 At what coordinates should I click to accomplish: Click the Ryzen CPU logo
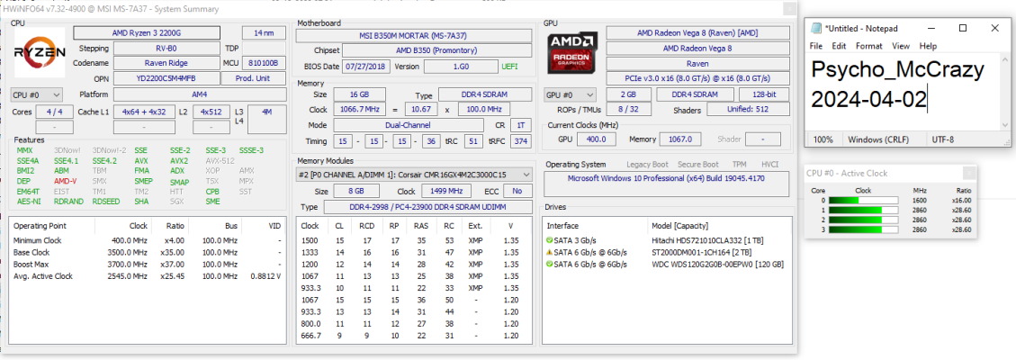[40, 53]
